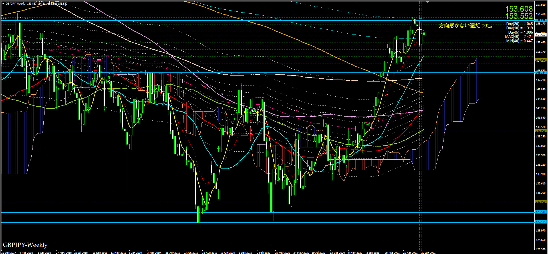
Task: Click the 28 Apr 2019 date label
Action: coord(173,253)
